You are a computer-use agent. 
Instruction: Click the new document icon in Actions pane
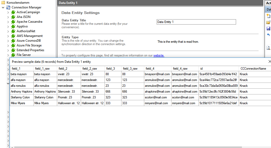click(268, 16)
